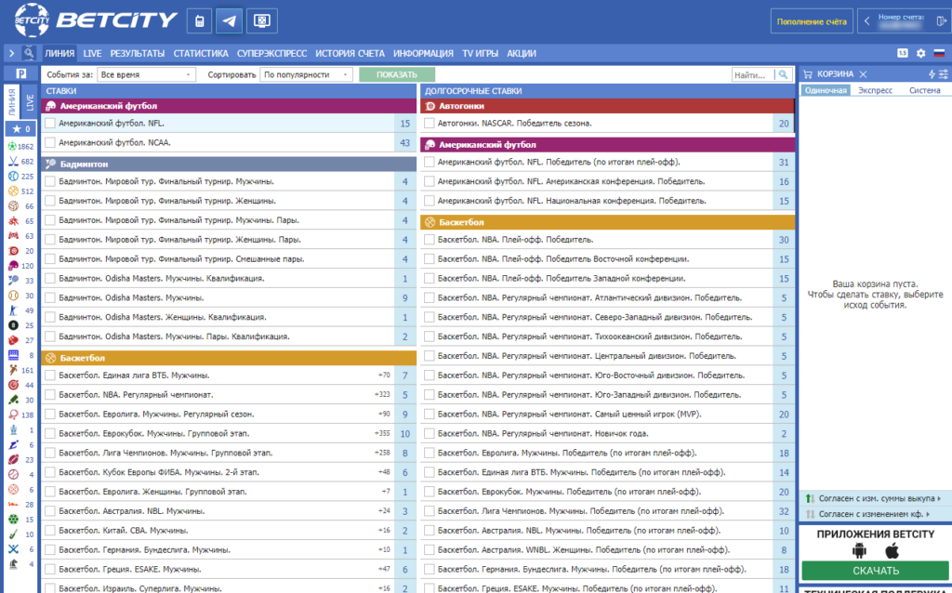Select handball sidebar icon with 161 events
This screenshot has height=593, width=952.
[13, 370]
